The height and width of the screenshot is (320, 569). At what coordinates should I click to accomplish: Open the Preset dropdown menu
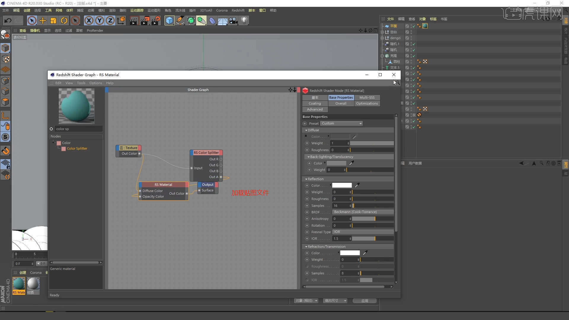tap(341, 123)
